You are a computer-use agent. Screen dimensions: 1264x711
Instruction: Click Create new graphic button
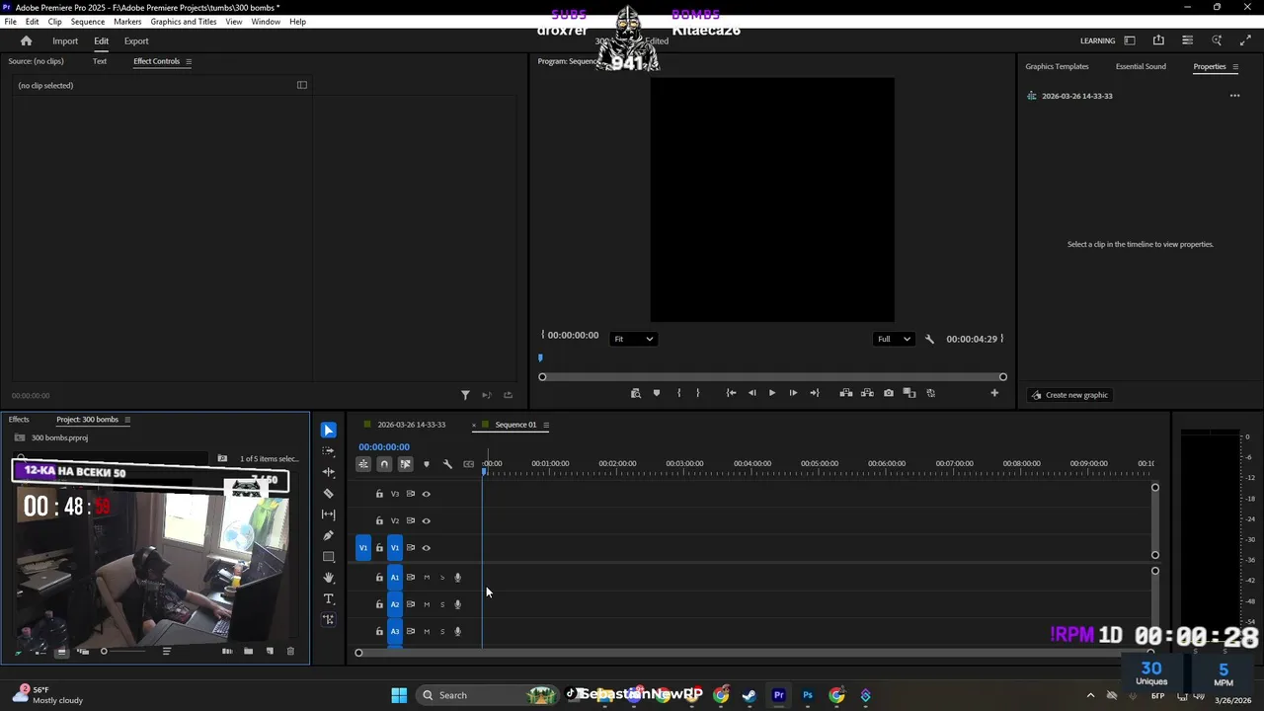tap(1070, 395)
